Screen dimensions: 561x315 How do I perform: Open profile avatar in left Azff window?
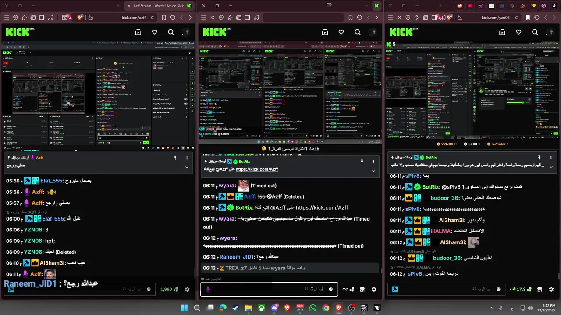pyautogui.click(x=187, y=32)
